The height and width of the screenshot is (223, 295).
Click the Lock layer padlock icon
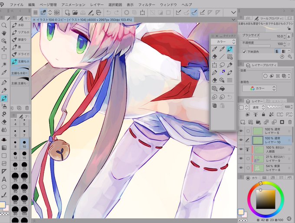coord(263,114)
